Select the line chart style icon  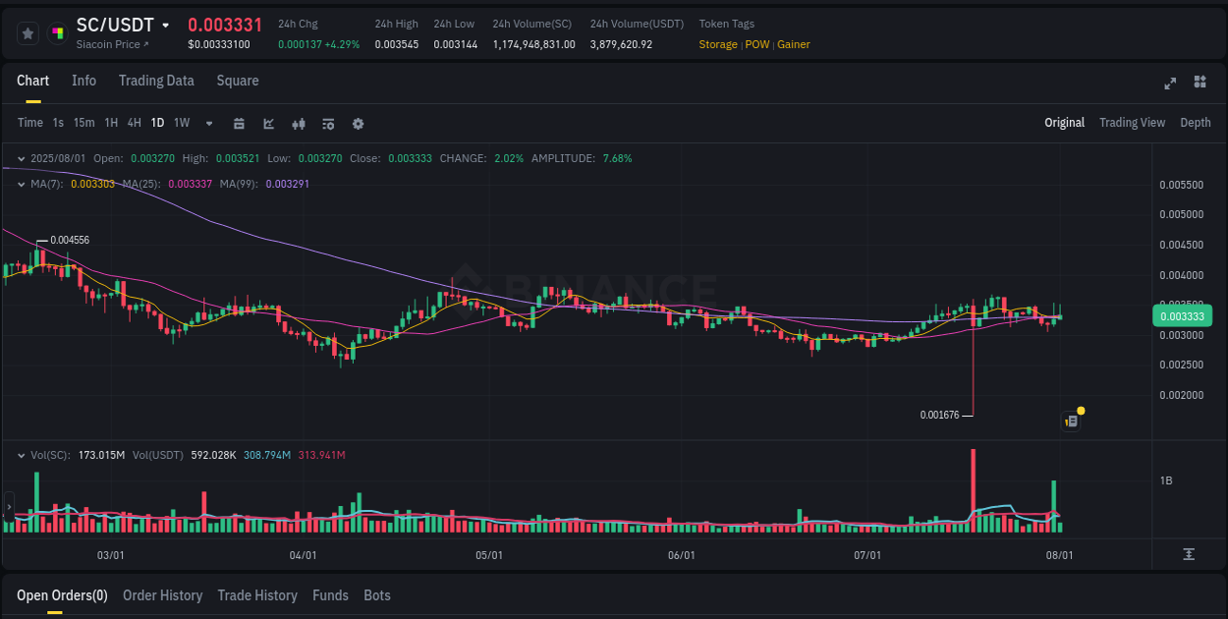pos(267,123)
